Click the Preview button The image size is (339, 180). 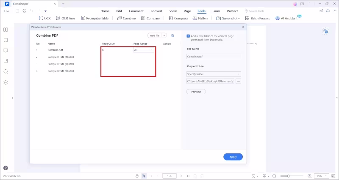coord(196,92)
